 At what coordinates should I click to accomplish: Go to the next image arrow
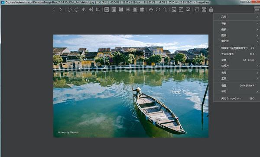(61, 9)
